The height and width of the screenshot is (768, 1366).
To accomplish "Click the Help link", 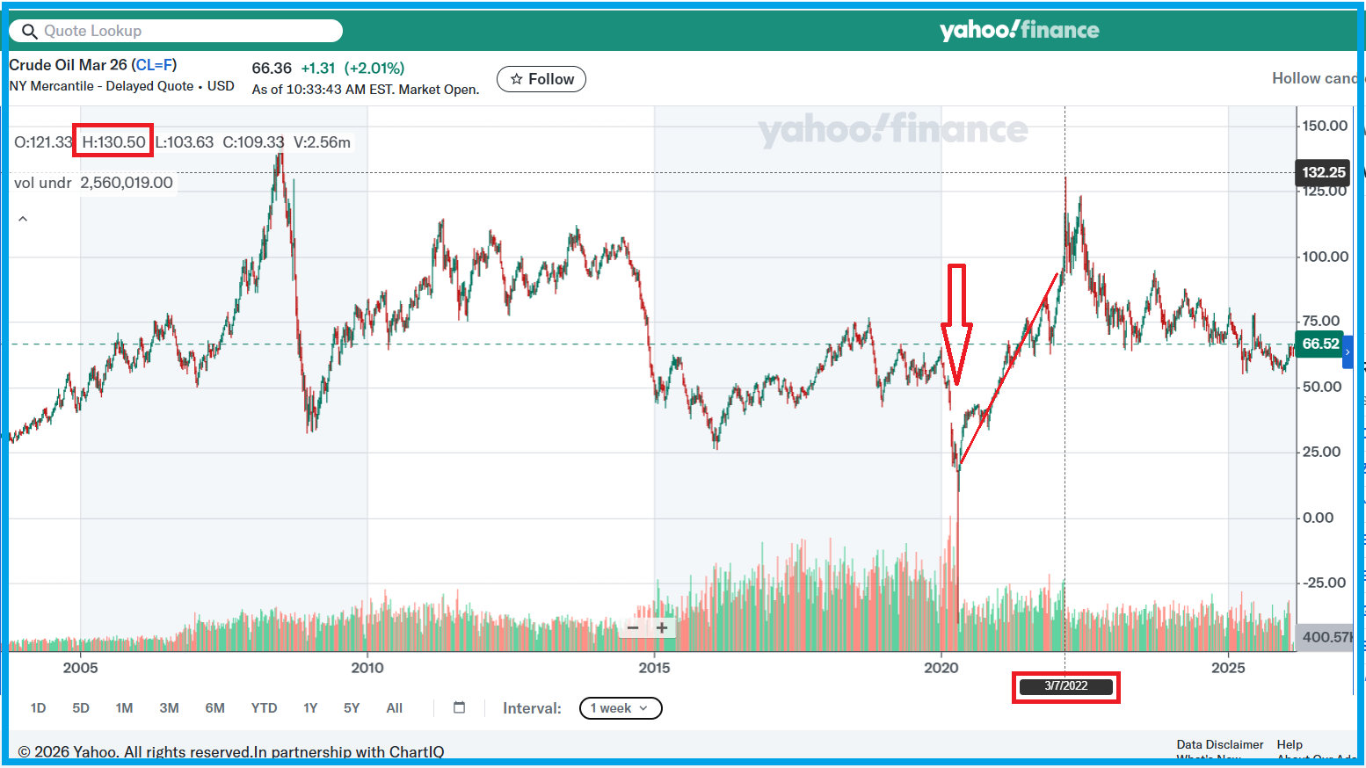I will pos(1290,744).
